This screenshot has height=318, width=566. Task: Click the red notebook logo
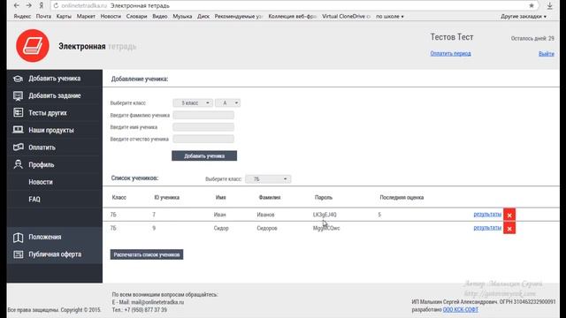tap(33, 46)
